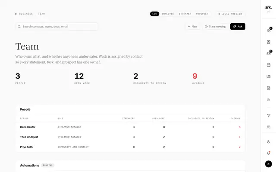276x172 pixels.
Task: Open Dana Okafor's row
Action: pos(130,127)
